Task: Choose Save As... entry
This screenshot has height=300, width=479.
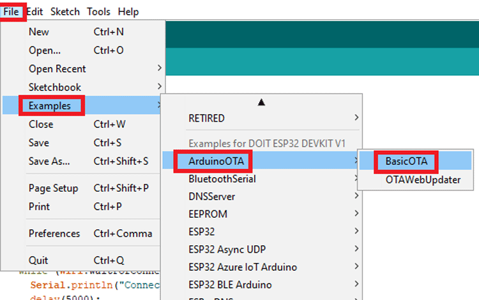Action: [82, 161]
